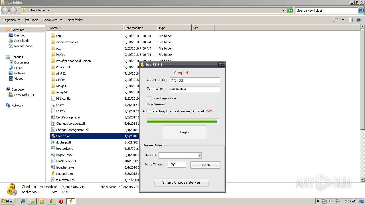
Task: Open the view options dropdown arrow
Action: pyautogui.click(x=343, y=20)
